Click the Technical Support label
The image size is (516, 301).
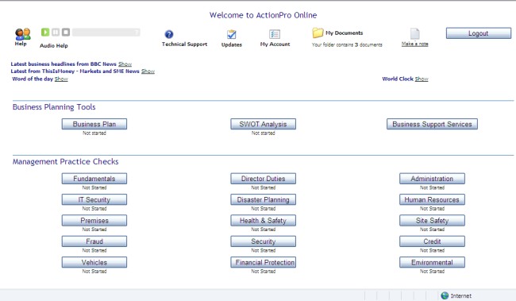[184, 44]
